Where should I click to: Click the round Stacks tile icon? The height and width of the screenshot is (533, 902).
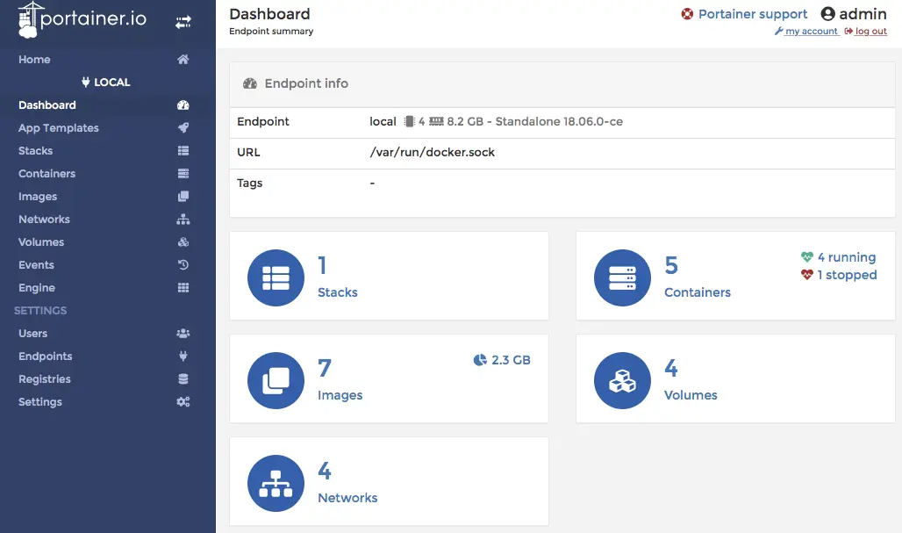[276, 277]
